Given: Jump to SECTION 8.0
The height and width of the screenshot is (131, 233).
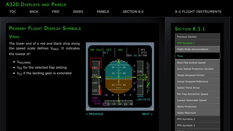Looking at the screenshot, I should (x=133, y=11).
